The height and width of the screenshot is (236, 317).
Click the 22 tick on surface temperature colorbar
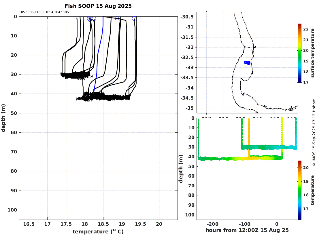click(306, 29)
